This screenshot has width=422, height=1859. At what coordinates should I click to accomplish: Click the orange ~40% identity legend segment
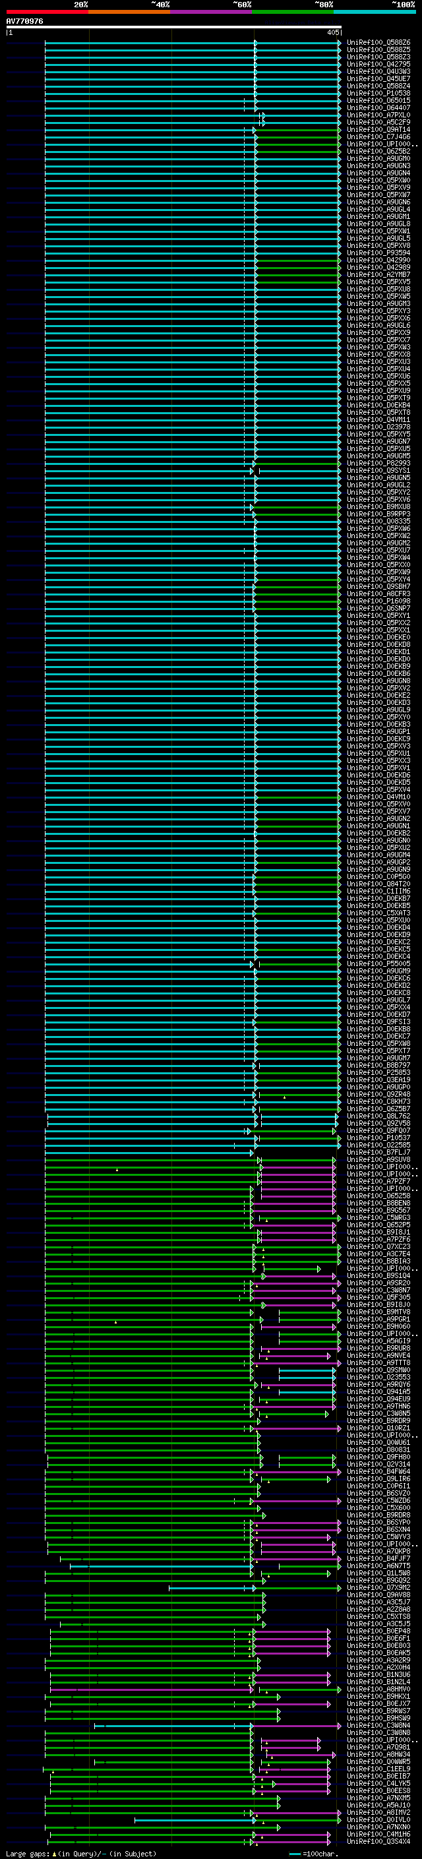coord(129,12)
